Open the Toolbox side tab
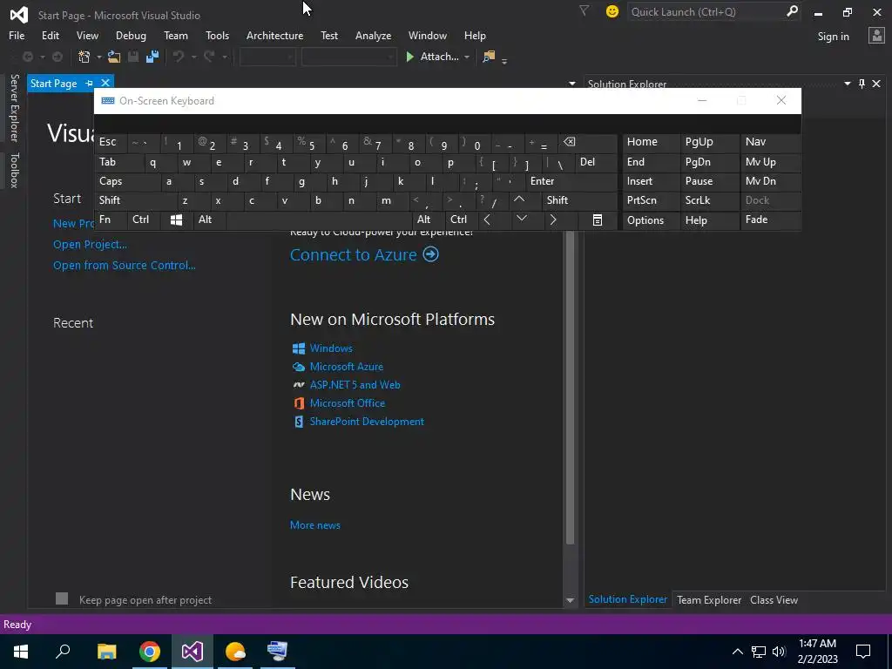892x669 pixels. [14, 170]
